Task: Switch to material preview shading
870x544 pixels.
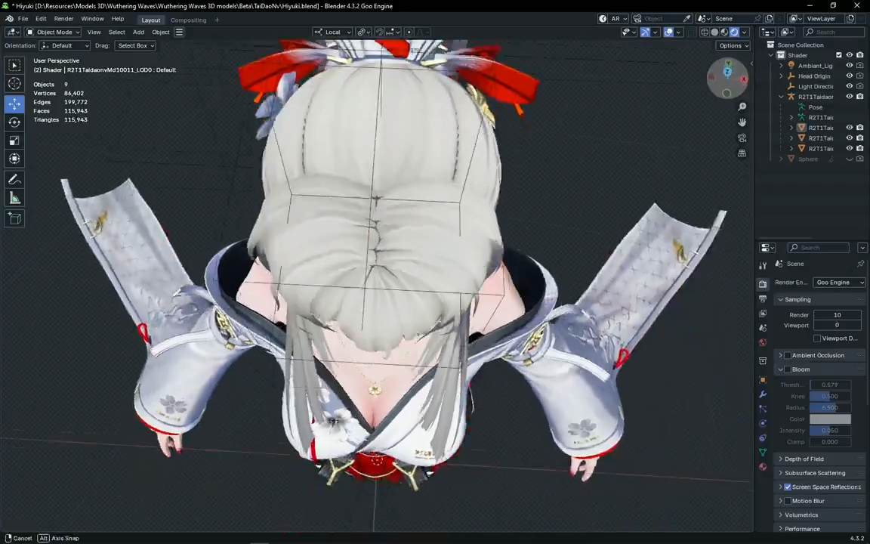Action: pyautogui.click(x=724, y=32)
